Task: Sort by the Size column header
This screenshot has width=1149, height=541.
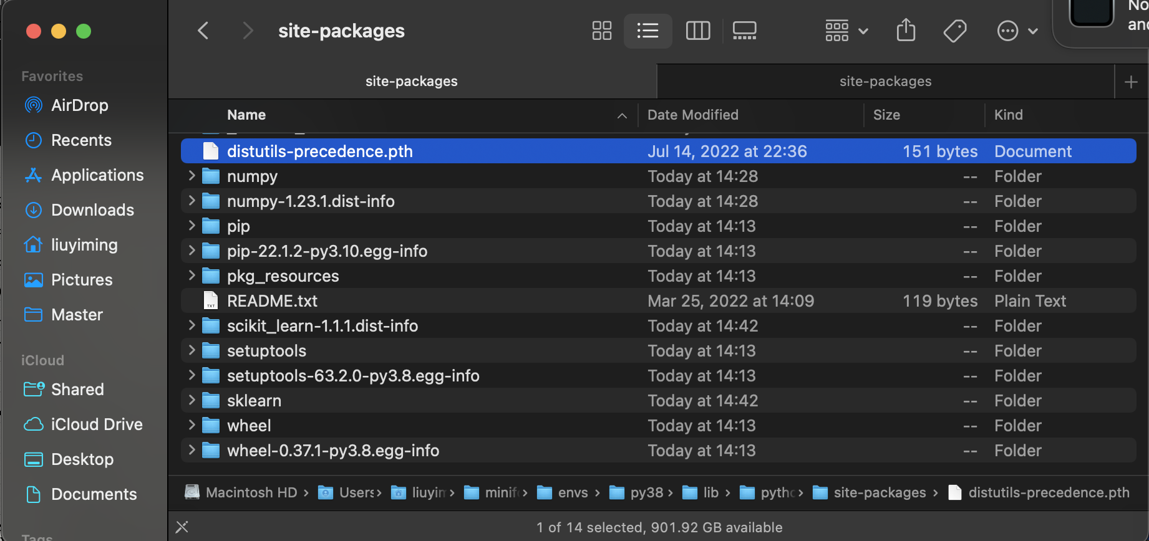Action: pos(886,115)
